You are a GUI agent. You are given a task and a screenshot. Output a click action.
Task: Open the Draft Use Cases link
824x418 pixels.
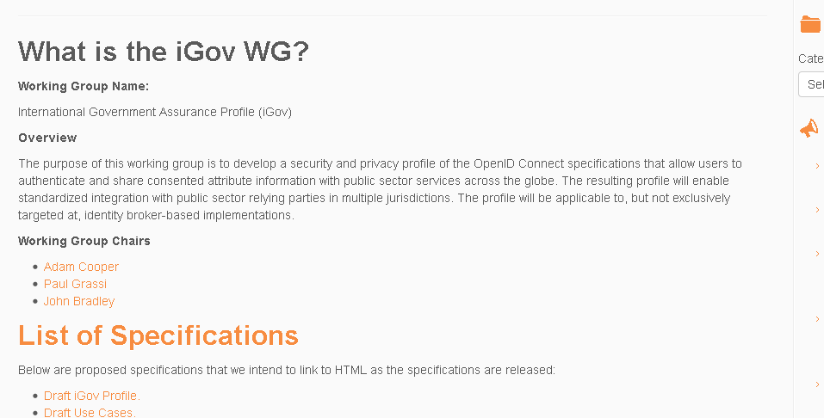coord(90,413)
